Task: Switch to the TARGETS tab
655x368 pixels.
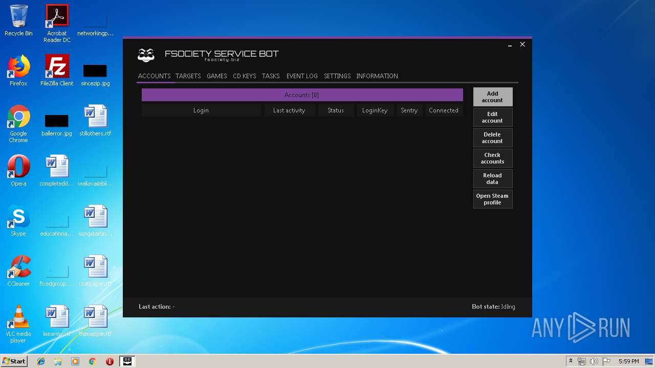Action: pos(188,76)
